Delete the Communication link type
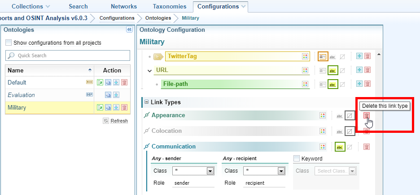Image resolution: width=420 pixels, height=195 pixels. tap(367, 147)
